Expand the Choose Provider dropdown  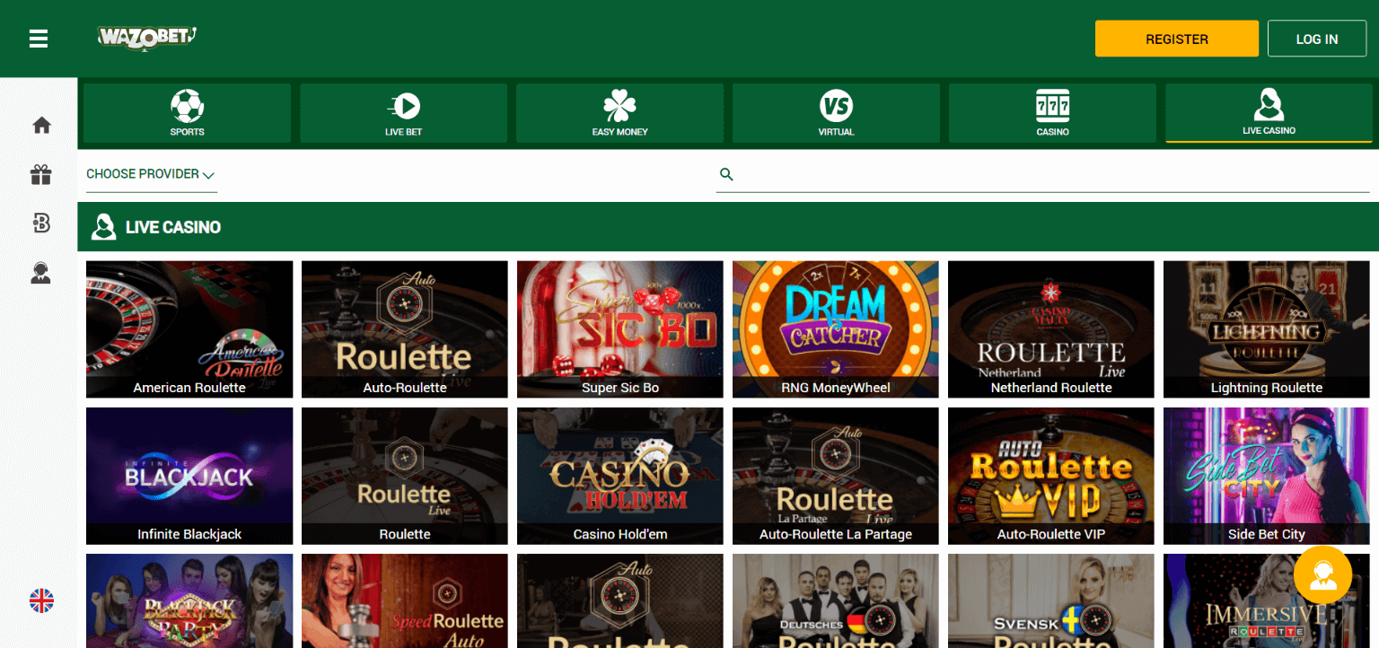click(151, 174)
